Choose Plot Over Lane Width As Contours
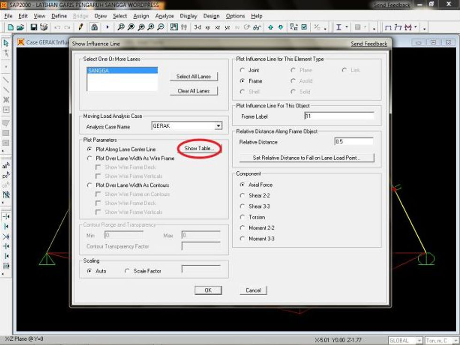The image size is (460, 345). tap(89, 185)
